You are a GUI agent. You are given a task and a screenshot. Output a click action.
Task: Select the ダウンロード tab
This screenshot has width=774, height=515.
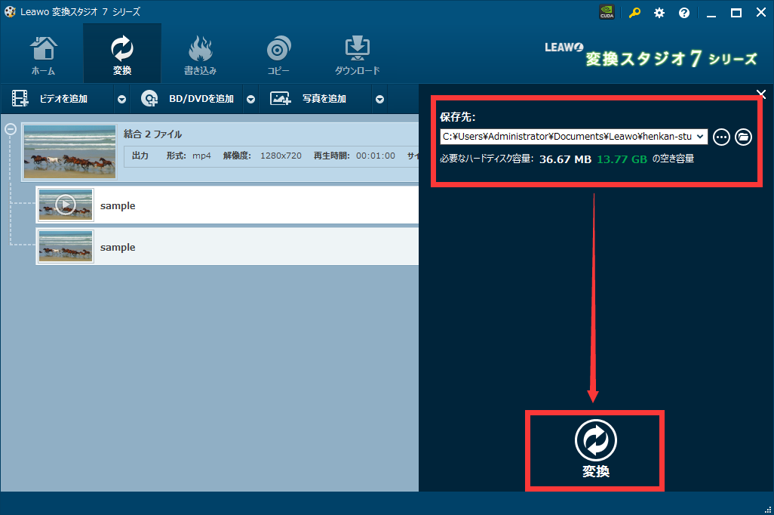(357, 54)
